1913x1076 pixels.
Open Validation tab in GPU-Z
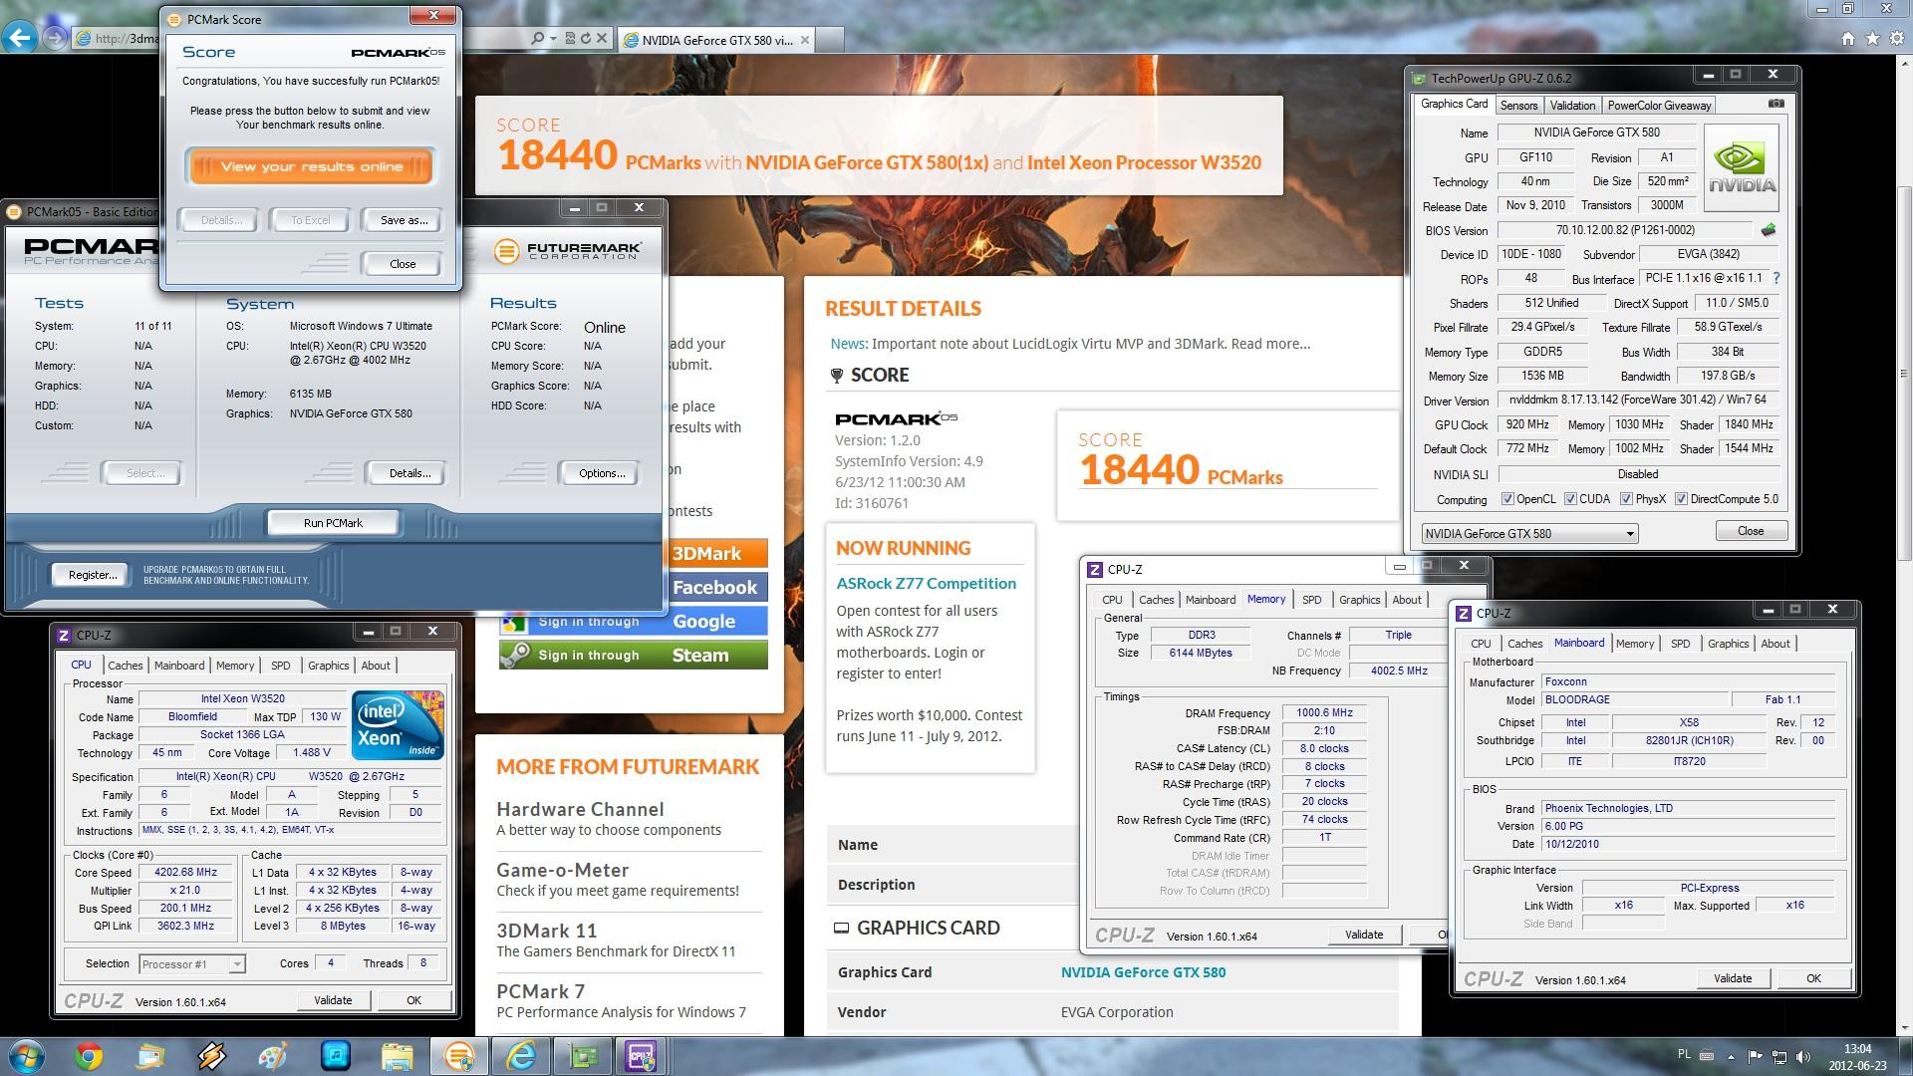1572,106
